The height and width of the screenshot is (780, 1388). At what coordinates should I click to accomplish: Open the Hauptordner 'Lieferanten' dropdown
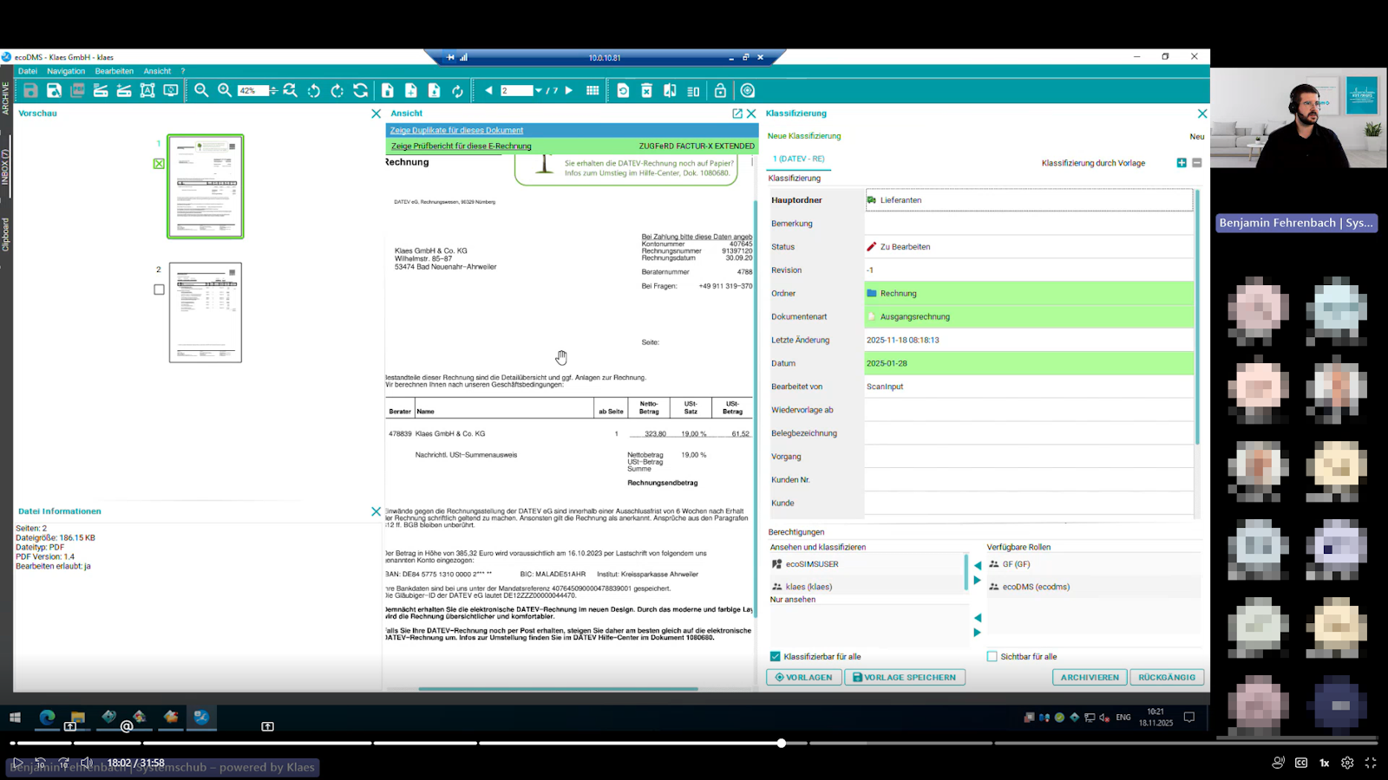point(1028,200)
